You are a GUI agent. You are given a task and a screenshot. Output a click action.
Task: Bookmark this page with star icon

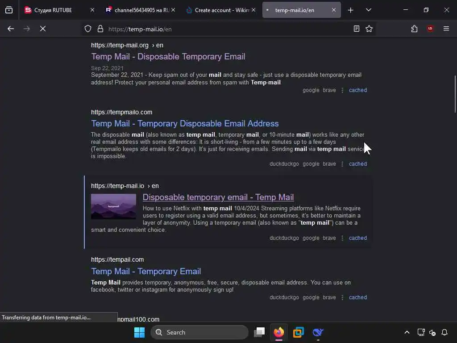coord(369,29)
